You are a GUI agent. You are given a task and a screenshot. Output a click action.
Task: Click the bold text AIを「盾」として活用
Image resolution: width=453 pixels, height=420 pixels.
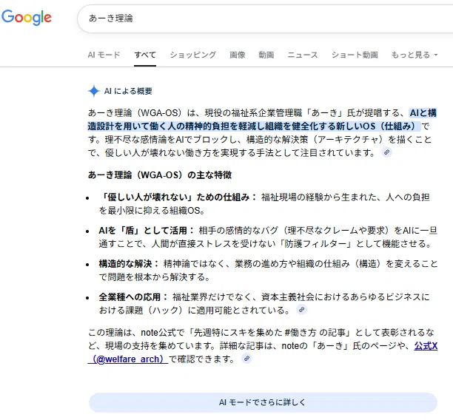pos(143,231)
